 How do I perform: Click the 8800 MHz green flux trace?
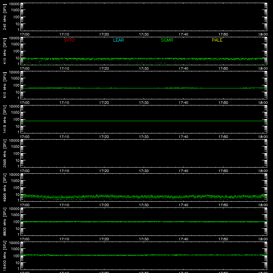pos(144,222)
